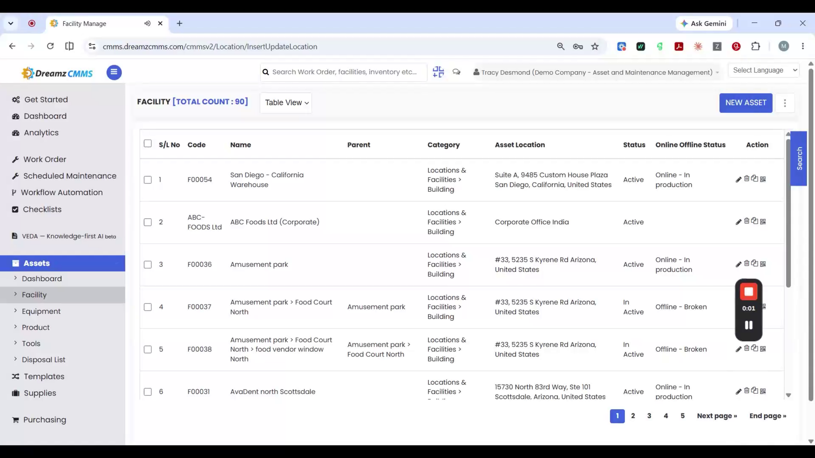
Task: Open the Chrome tab search dropdown arrow
Action: coord(11,23)
